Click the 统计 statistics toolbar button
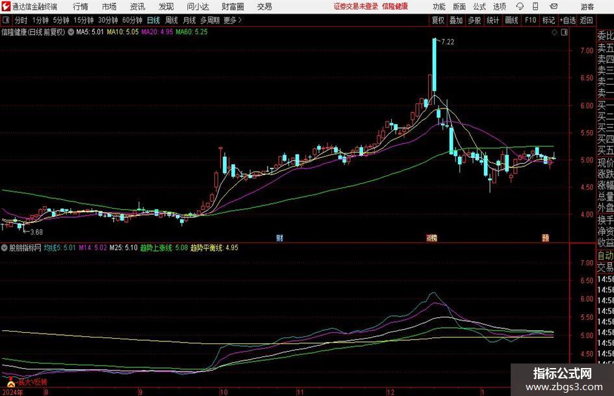The image size is (614, 396). tap(492, 20)
